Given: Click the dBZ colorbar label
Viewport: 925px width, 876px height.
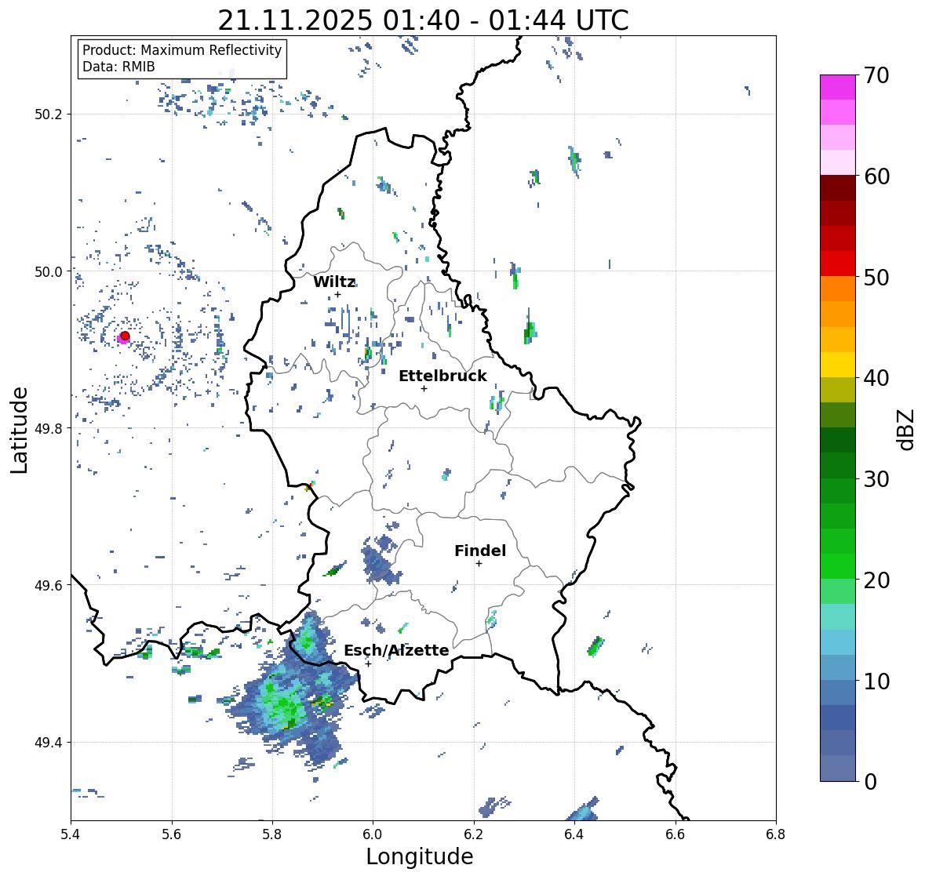Looking at the screenshot, I should 907,430.
